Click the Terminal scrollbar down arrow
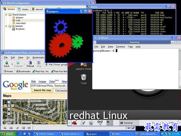 (x=180, y=87)
